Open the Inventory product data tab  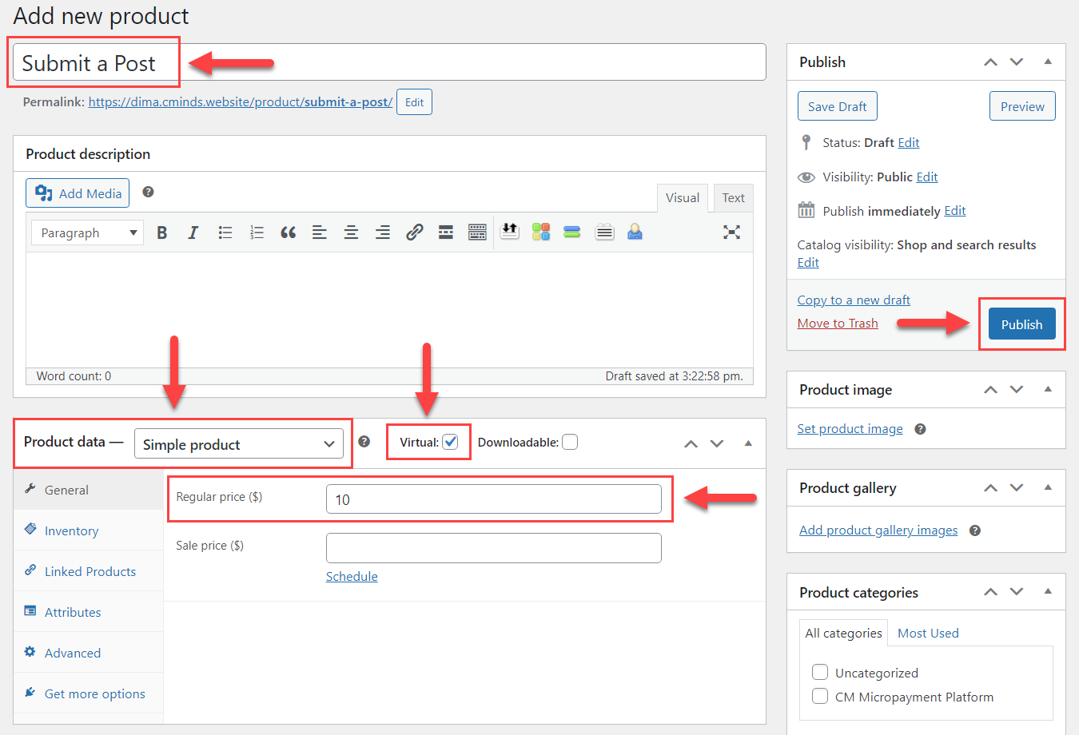point(89,530)
